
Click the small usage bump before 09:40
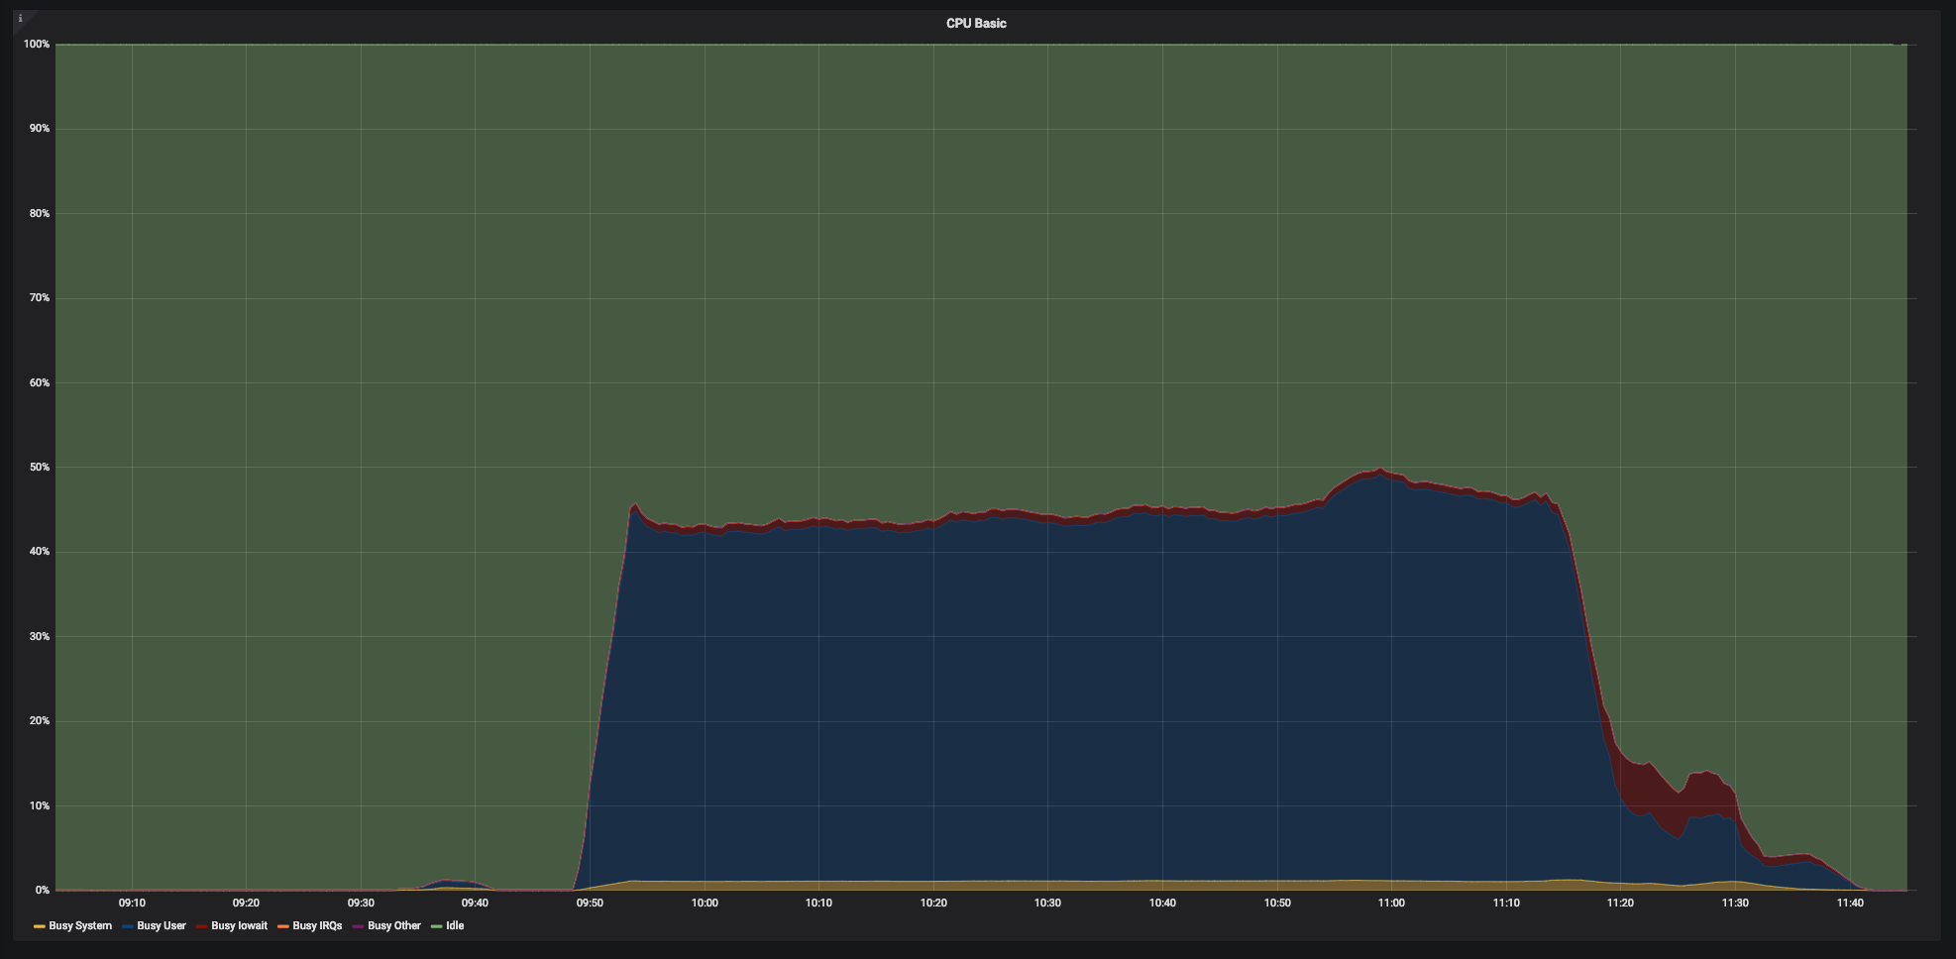tap(448, 881)
